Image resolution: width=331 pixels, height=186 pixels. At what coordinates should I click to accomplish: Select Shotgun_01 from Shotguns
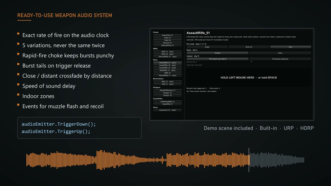[167, 93]
